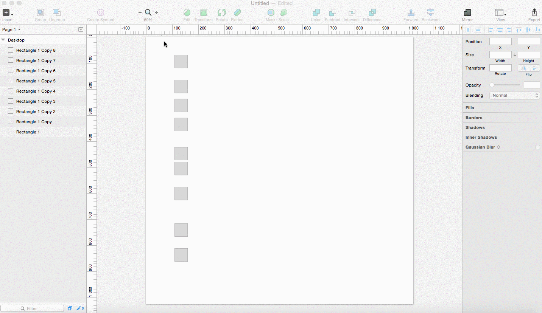Screen dimensions: 542x313
Task: Zoom out with the minus button
Action: [x=140, y=12]
